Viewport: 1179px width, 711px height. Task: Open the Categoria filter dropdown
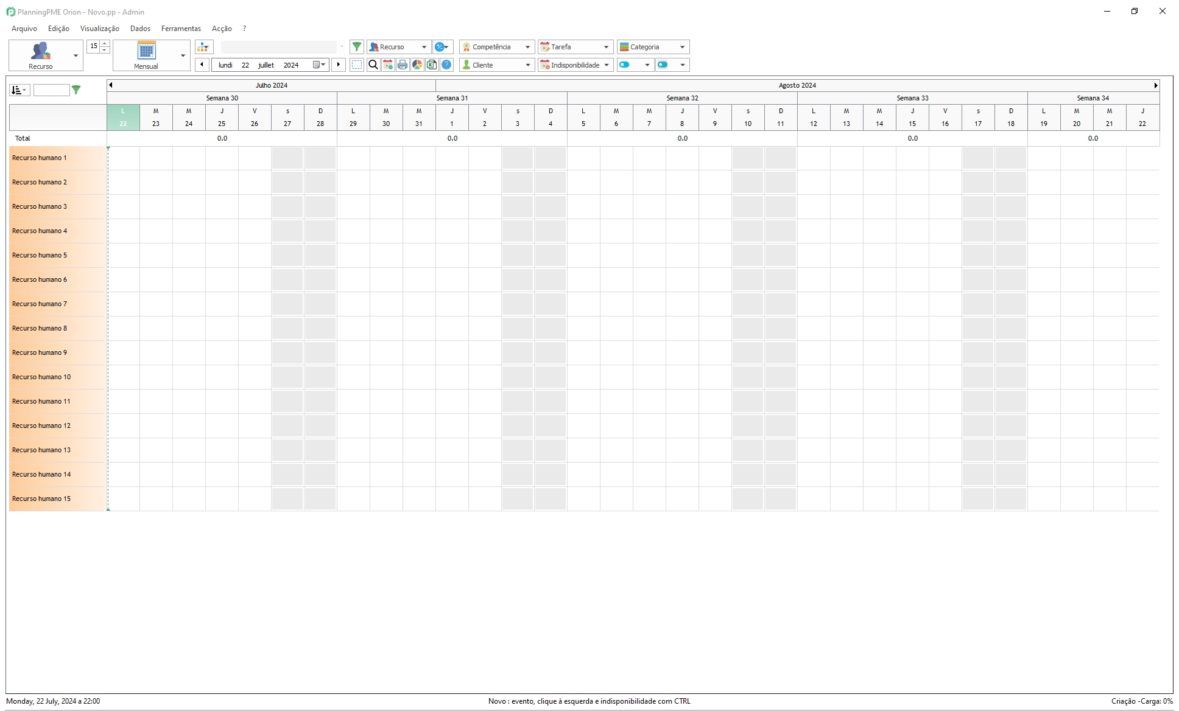(x=653, y=47)
